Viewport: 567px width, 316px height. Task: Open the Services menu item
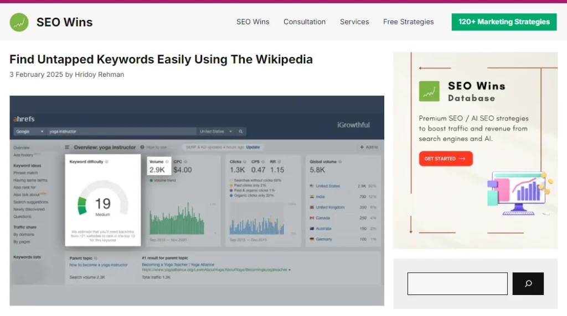pyautogui.click(x=354, y=22)
